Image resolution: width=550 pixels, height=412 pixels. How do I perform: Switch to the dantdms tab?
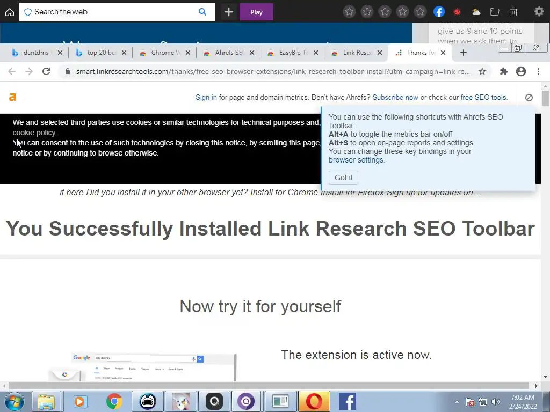click(35, 53)
